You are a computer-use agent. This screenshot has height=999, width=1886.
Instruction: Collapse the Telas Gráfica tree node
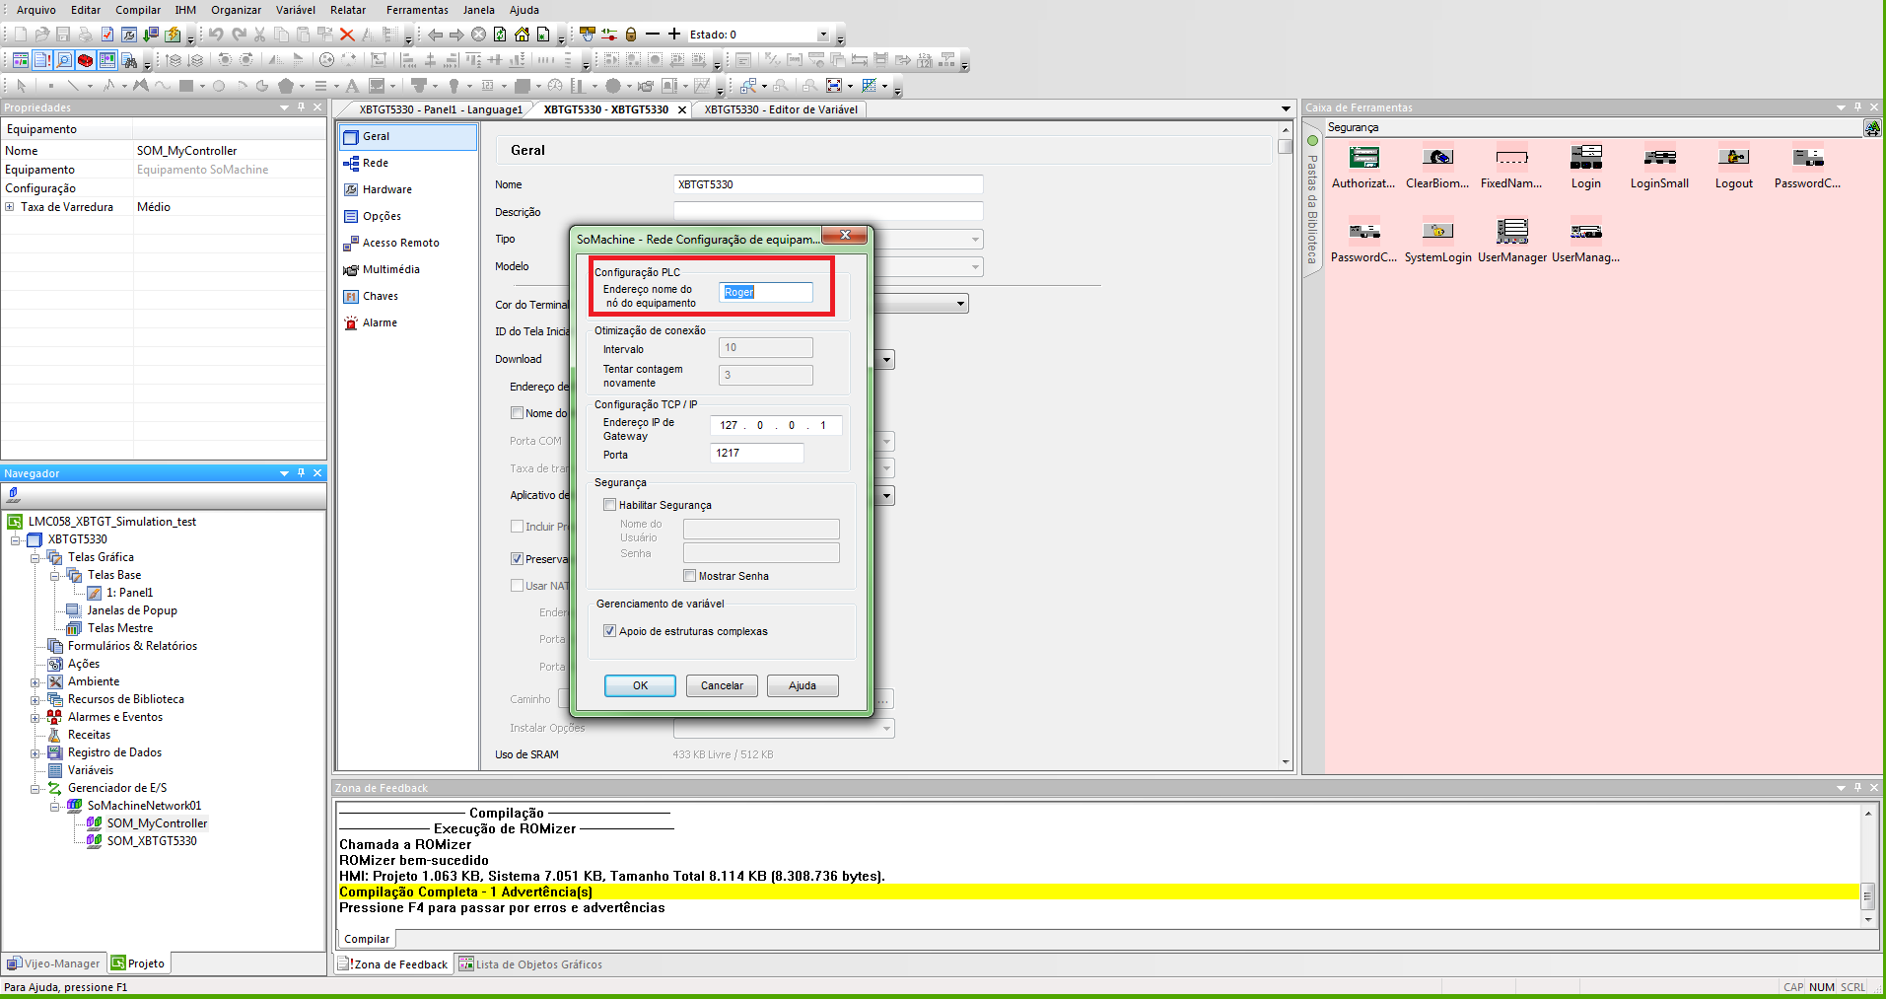point(35,558)
